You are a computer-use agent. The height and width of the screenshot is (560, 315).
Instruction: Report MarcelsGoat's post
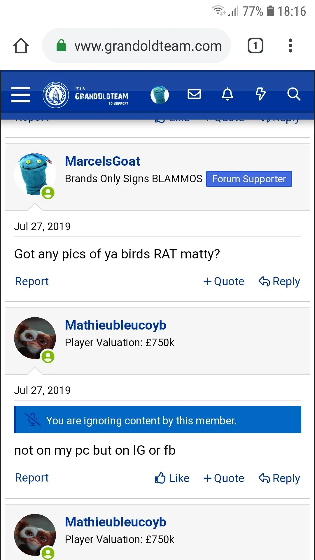click(x=32, y=281)
